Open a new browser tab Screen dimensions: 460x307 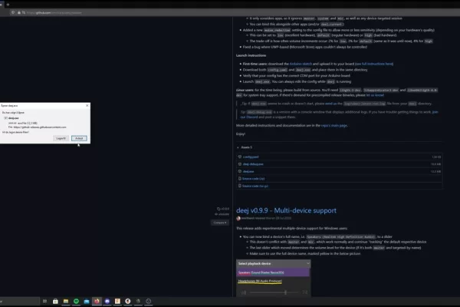coord(8,5)
